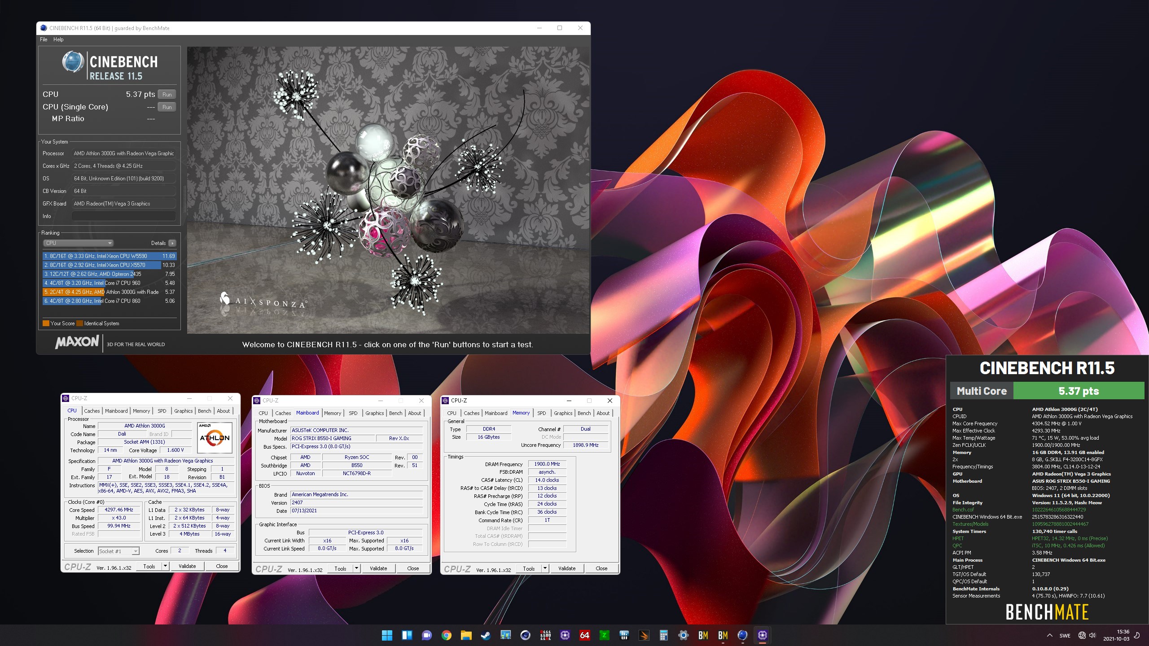This screenshot has width=1149, height=646.
Task: Launch Google Chrome from the taskbar
Action: click(x=446, y=635)
